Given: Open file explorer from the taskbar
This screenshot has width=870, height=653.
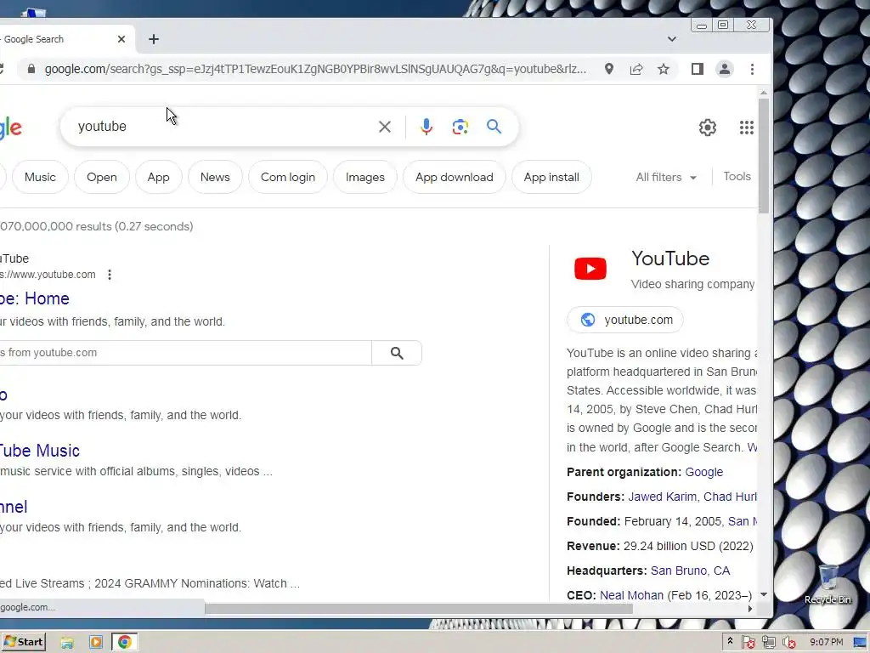Looking at the screenshot, I should [x=67, y=642].
